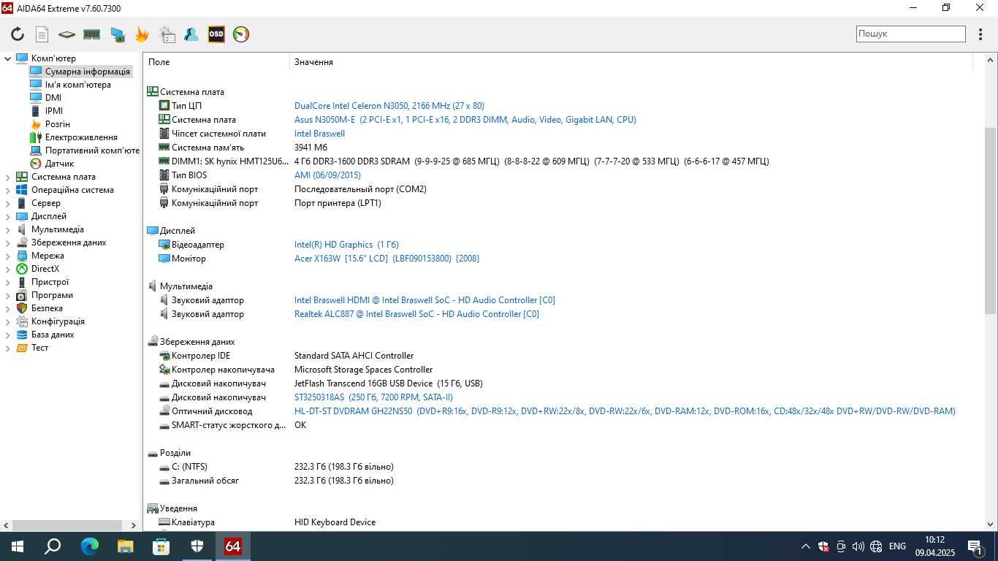
Task: Open Microsoft Store from the taskbar
Action: point(161,546)
